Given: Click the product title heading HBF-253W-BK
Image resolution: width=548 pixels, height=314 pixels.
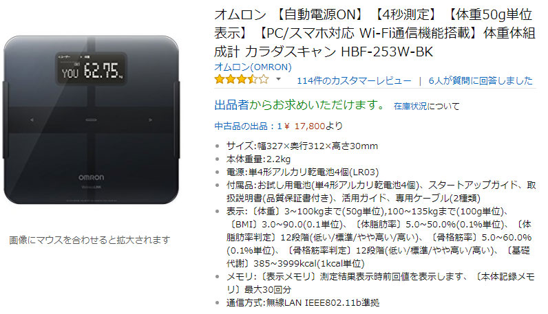Looking at the screenshot, I should (x=375, y=33).
